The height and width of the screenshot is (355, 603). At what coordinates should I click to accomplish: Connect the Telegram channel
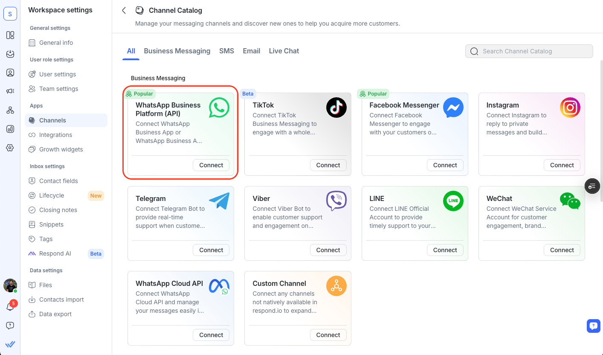[x=211, y=250]
